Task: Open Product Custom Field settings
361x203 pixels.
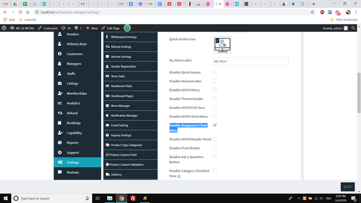Action: pyautogui.click(x=130, y=155)
